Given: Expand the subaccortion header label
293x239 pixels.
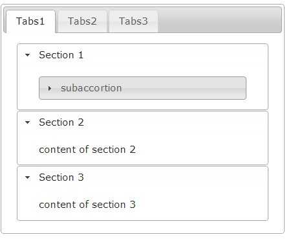Looking at the screenshot, I should 91,88.
